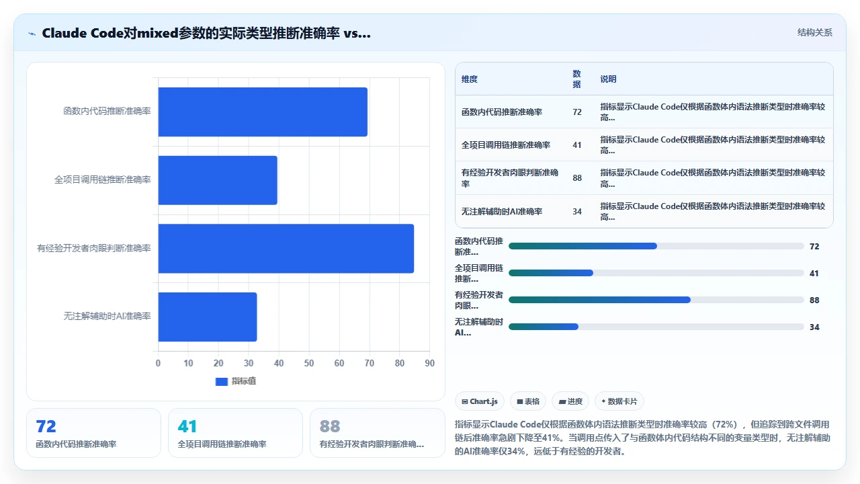Viewport: 860px width, 484px height.
Task: Click the 有经验开发者肉眼判断准确率 chart bar
Action: [286, 248]
